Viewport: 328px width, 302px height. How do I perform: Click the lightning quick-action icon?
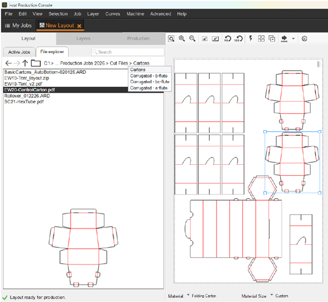[x=251, y=38]
